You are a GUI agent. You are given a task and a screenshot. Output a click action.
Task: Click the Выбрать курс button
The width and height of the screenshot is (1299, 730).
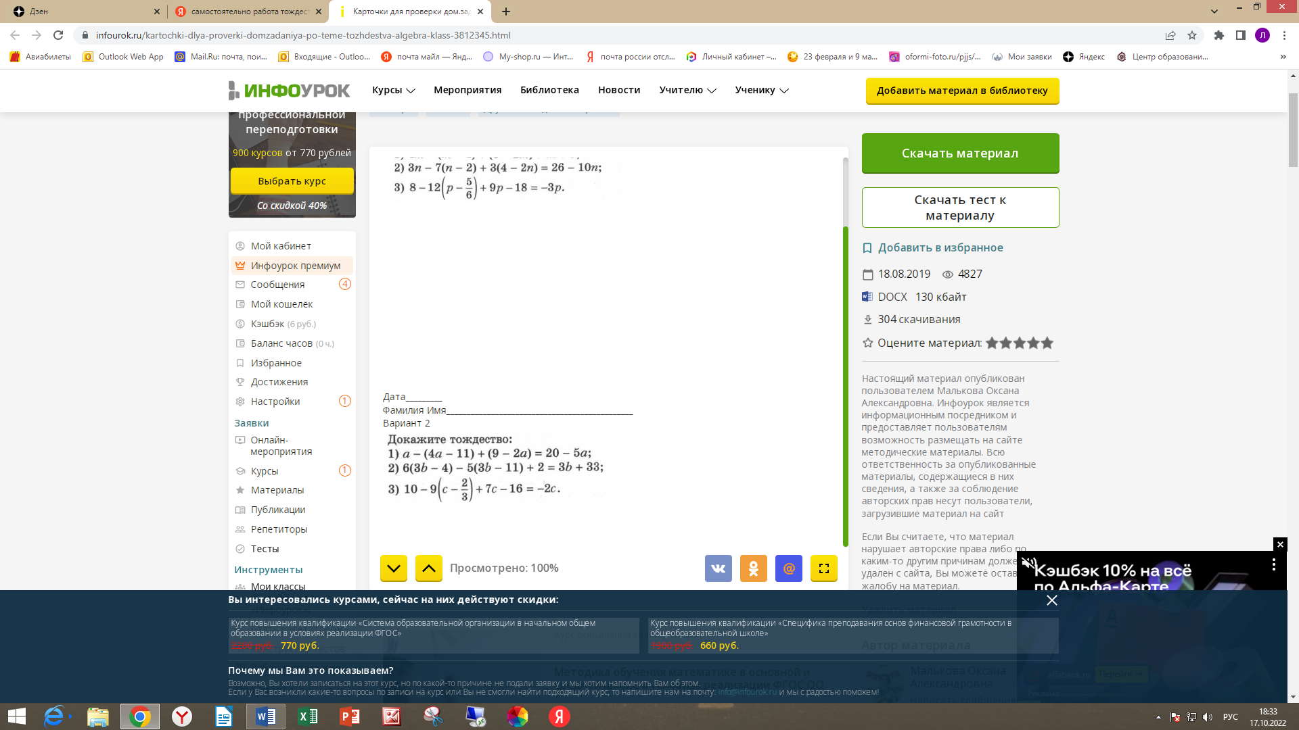292,181
